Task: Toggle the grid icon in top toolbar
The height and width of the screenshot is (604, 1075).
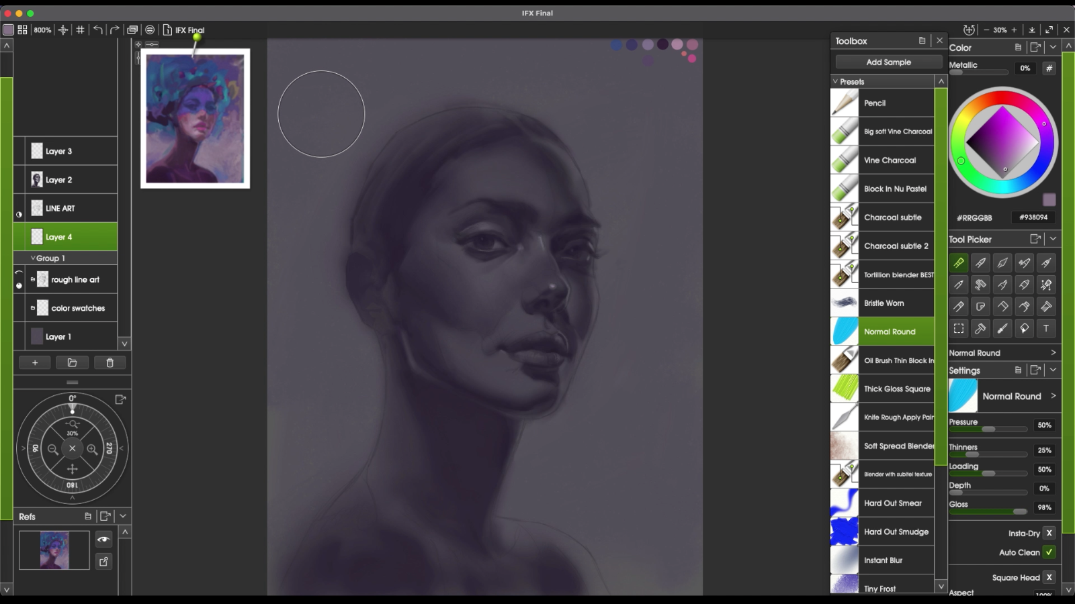Action: [80, 30]
